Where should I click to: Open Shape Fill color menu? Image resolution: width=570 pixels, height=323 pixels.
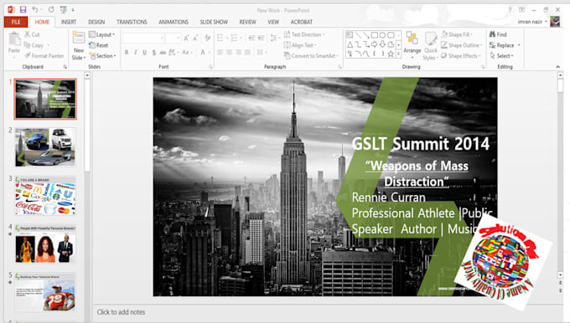[457, 34]
